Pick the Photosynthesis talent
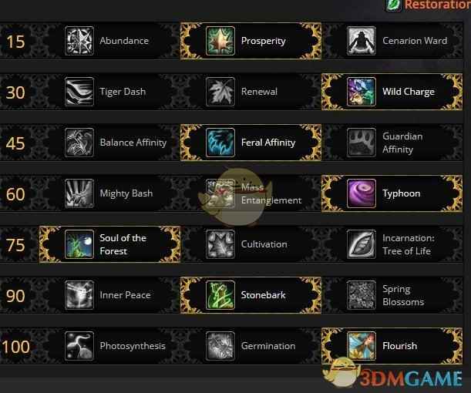The height and width of the screenshot is (393, 471). point(110,346)
